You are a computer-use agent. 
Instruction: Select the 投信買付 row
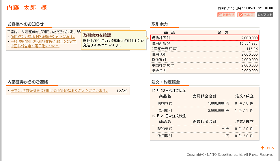205,60
